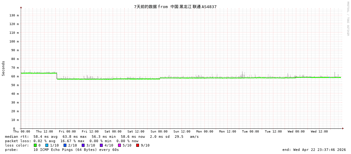Click the light blue 1/10 loss swatch

pyautogui.click(x=47, y=145)
